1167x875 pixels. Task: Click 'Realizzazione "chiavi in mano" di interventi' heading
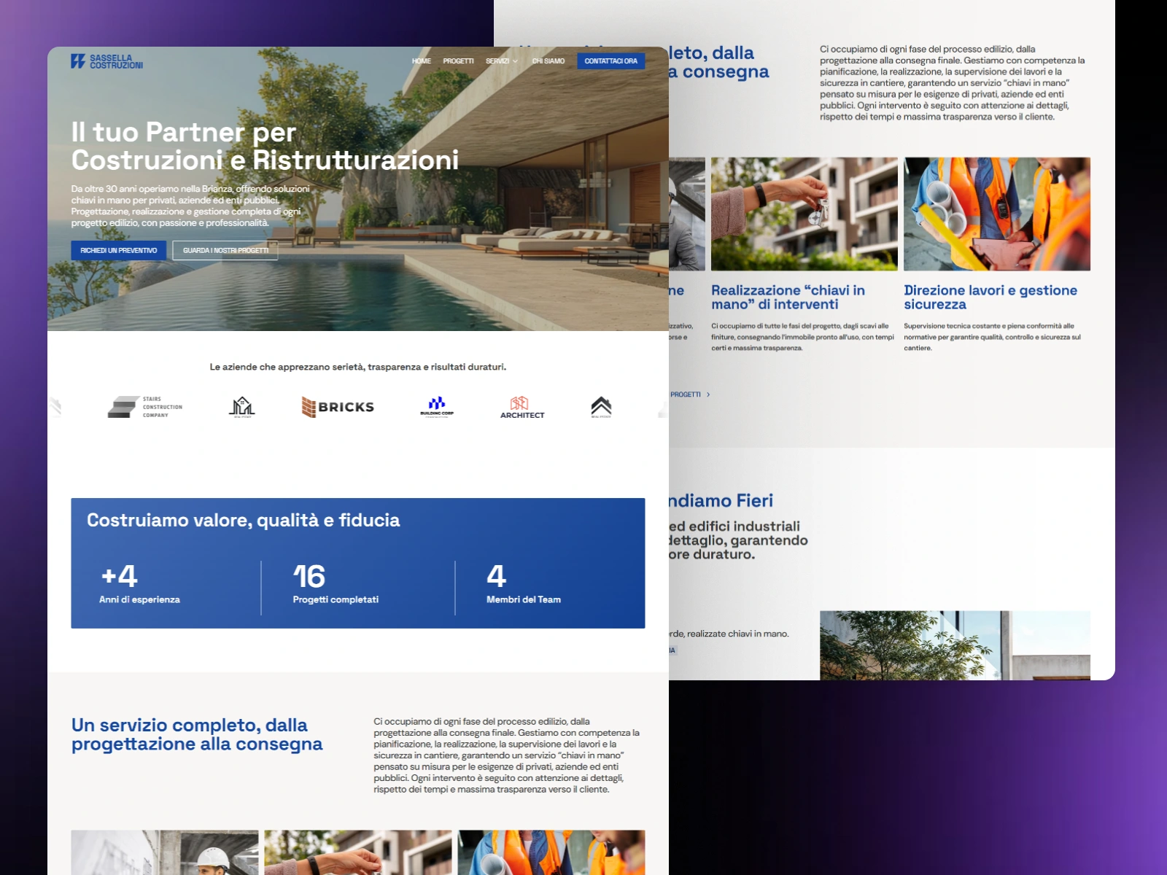click(788, 297)
